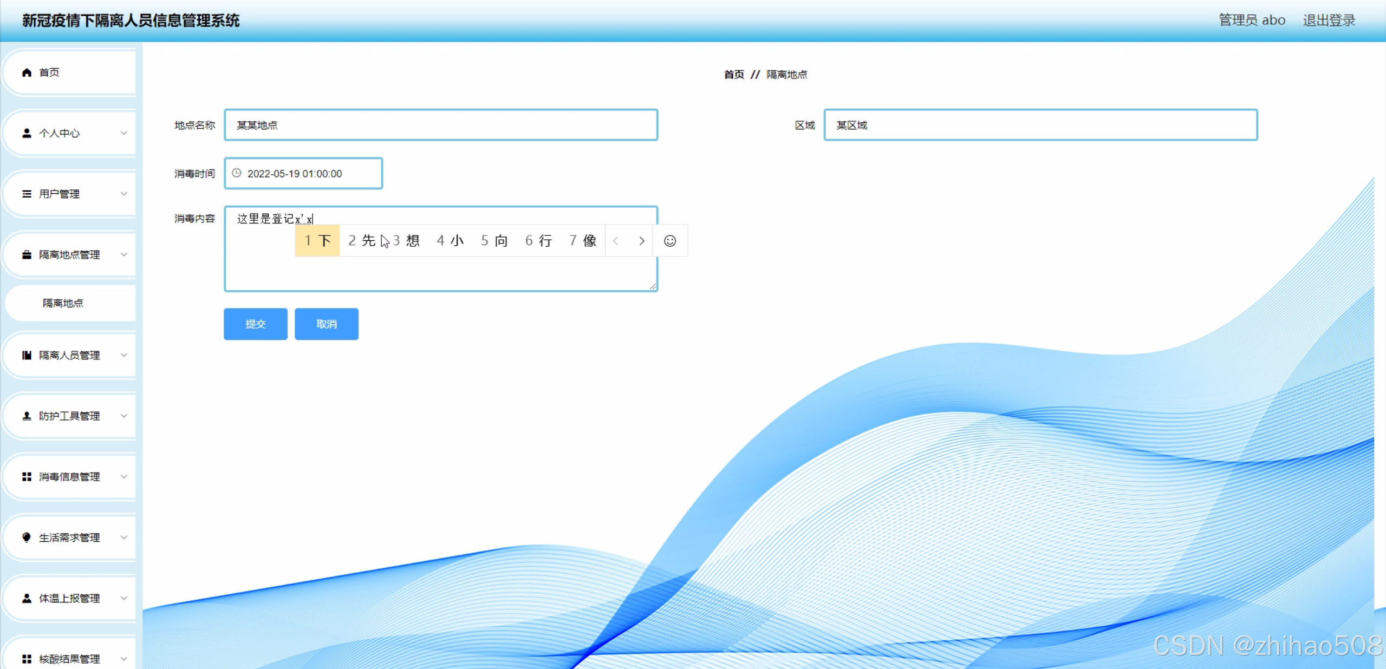
Task: Open the 隔离地点 submenu item
Action: tap(63, 303)
